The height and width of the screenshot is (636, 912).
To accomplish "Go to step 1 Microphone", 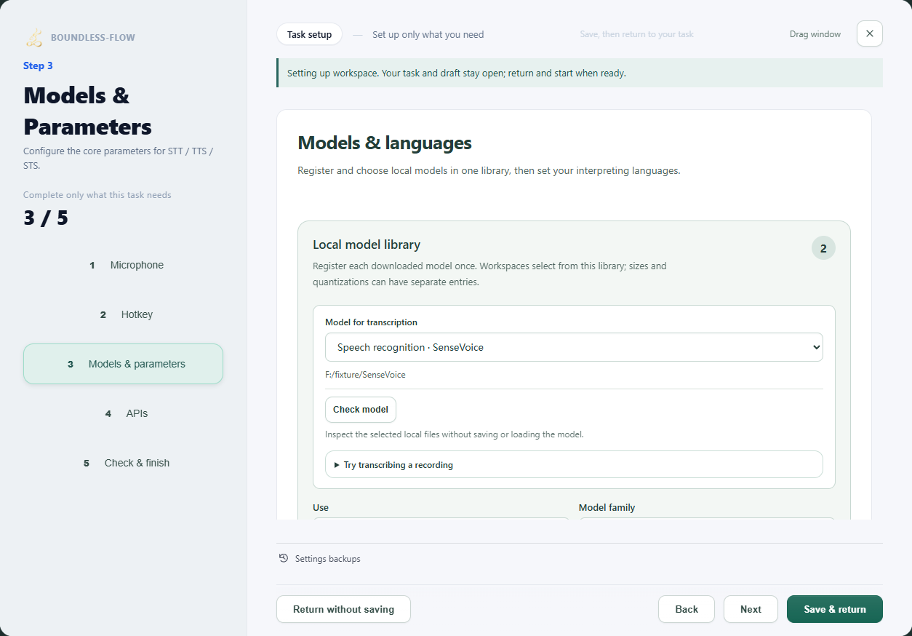I will (123, 265).
